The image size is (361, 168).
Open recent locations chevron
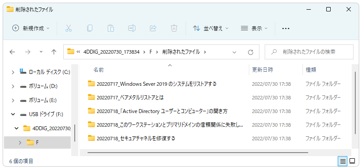tap(41, 52)
